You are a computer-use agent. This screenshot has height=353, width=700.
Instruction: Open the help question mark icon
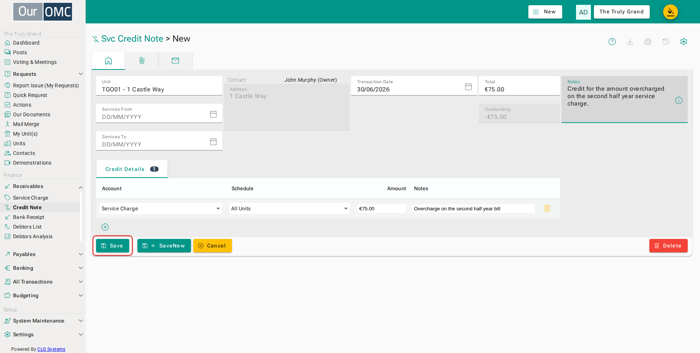click(x=612, y=42)
